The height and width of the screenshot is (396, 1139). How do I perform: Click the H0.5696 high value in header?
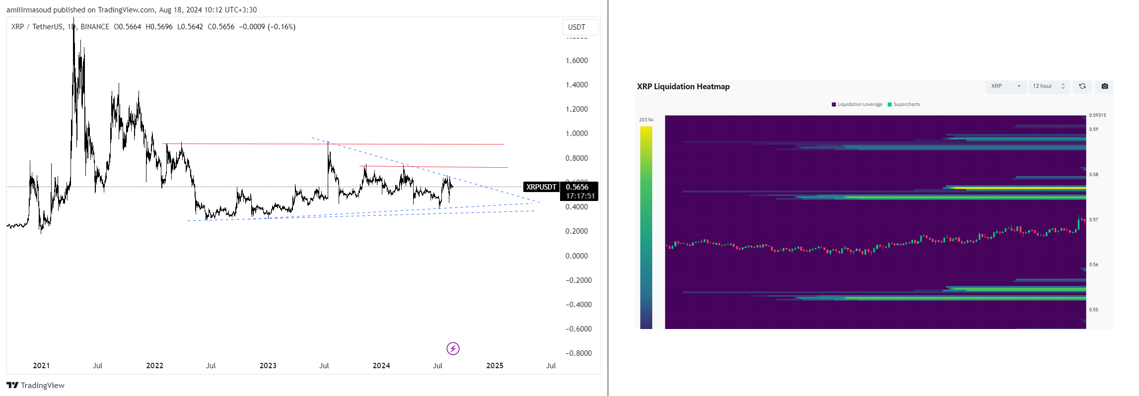159,27
